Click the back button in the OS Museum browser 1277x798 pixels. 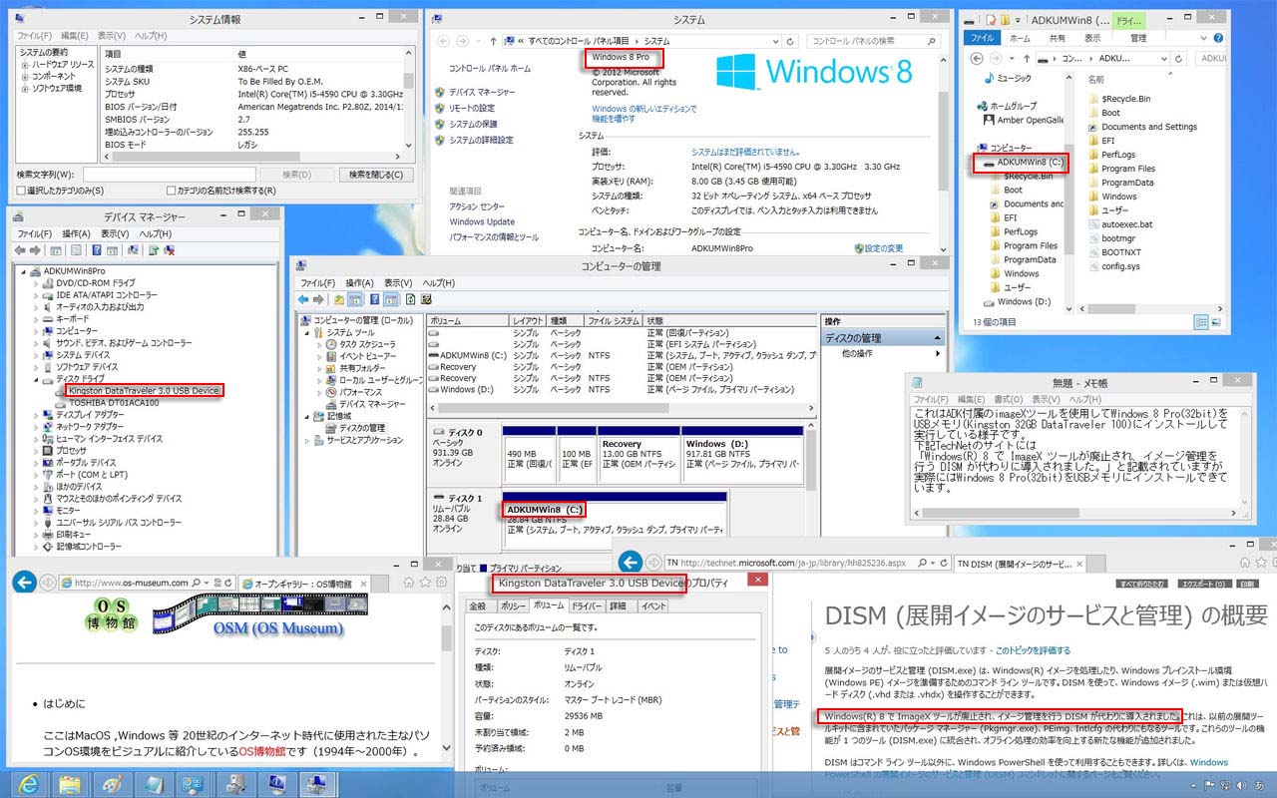(24, 583)
